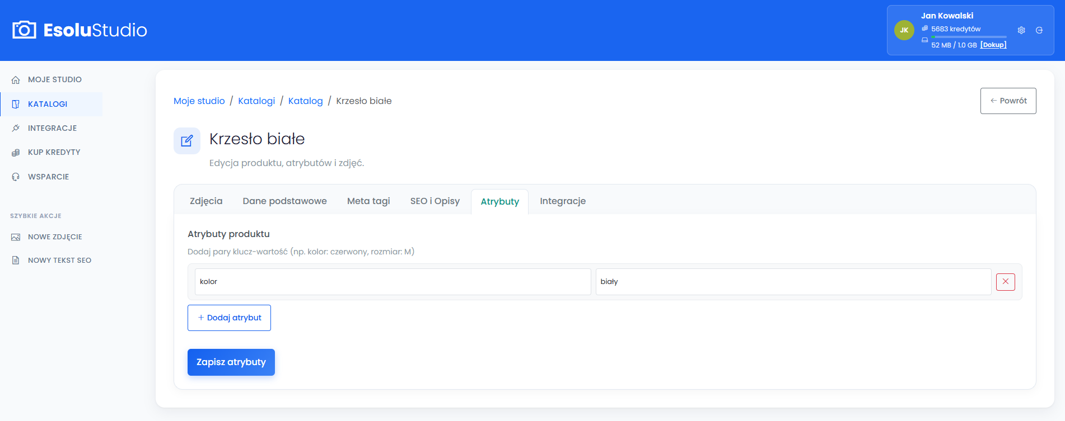Go to Integracje in sidebar

point(51,128)
